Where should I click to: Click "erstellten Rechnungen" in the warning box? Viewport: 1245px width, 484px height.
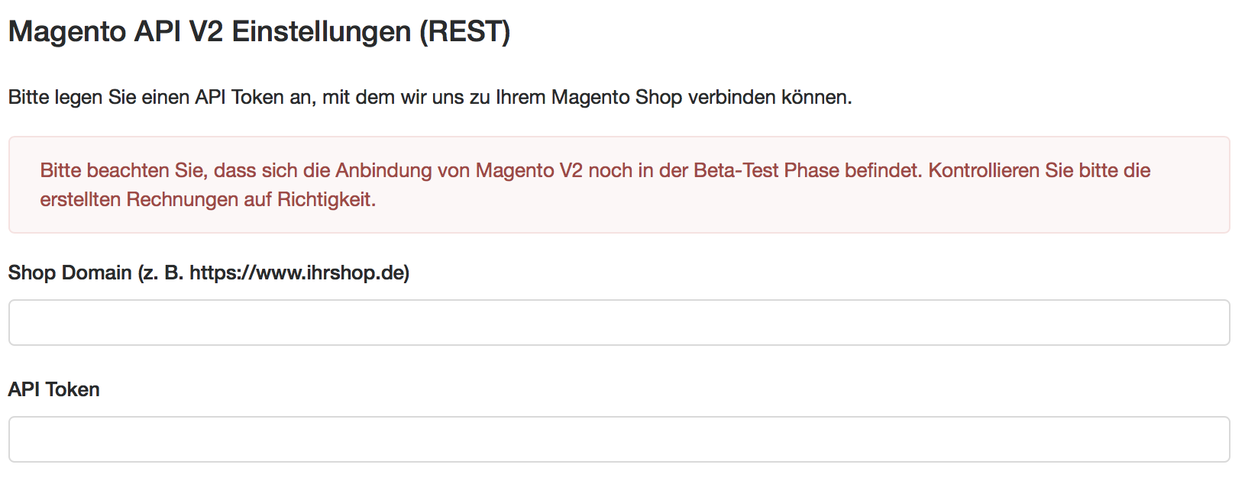click(139, 200)
